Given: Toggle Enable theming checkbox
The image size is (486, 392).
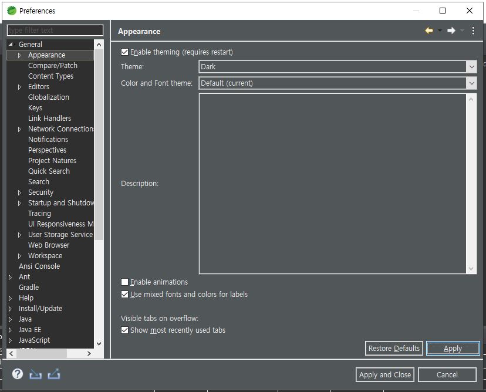Looking at the screenshot, I should (124, 52).
